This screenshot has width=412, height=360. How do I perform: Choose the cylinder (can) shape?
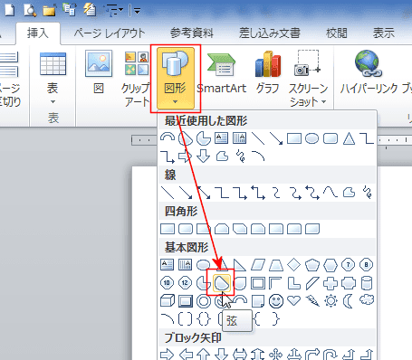(x=367, y=283)
